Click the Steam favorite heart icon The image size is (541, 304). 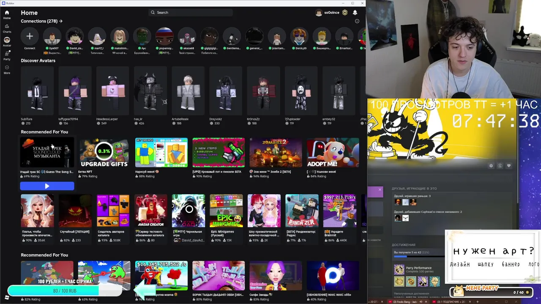509,166
